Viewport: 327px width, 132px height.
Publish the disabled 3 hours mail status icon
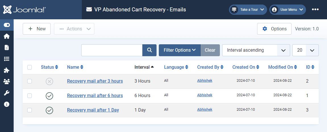click(x=49, y=81)
